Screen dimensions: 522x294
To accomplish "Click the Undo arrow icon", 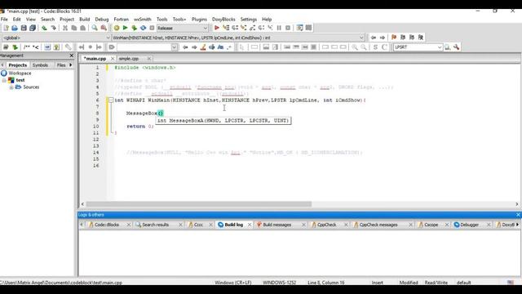I will (44, 28).
